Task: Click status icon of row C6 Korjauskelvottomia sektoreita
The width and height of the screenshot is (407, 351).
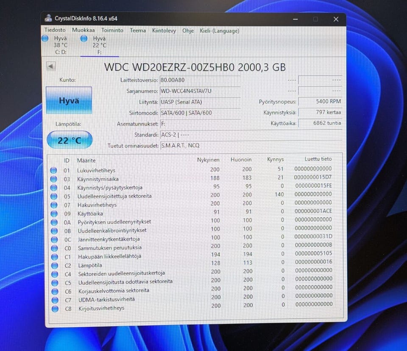Action: click(55, 292)
